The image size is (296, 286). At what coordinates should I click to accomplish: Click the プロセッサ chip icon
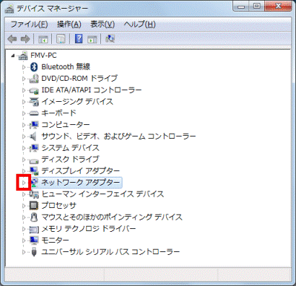34,206
